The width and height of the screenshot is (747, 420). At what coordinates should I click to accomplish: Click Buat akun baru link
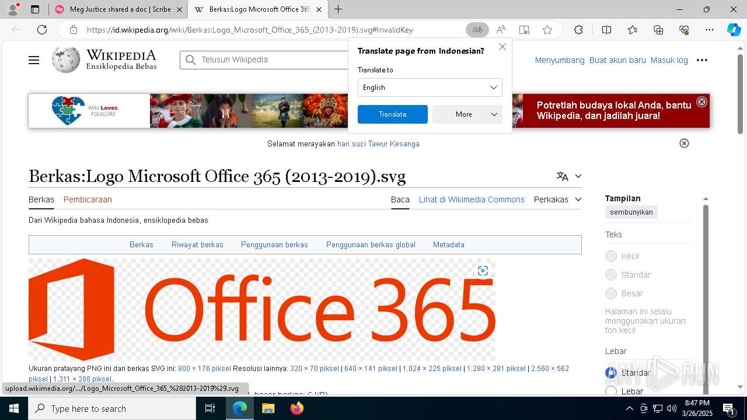click(x=617, y=60)
